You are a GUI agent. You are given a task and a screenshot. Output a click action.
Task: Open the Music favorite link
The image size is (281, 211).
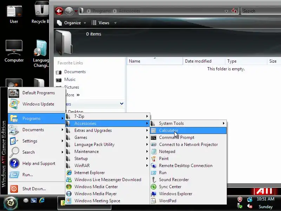[66, 79]
